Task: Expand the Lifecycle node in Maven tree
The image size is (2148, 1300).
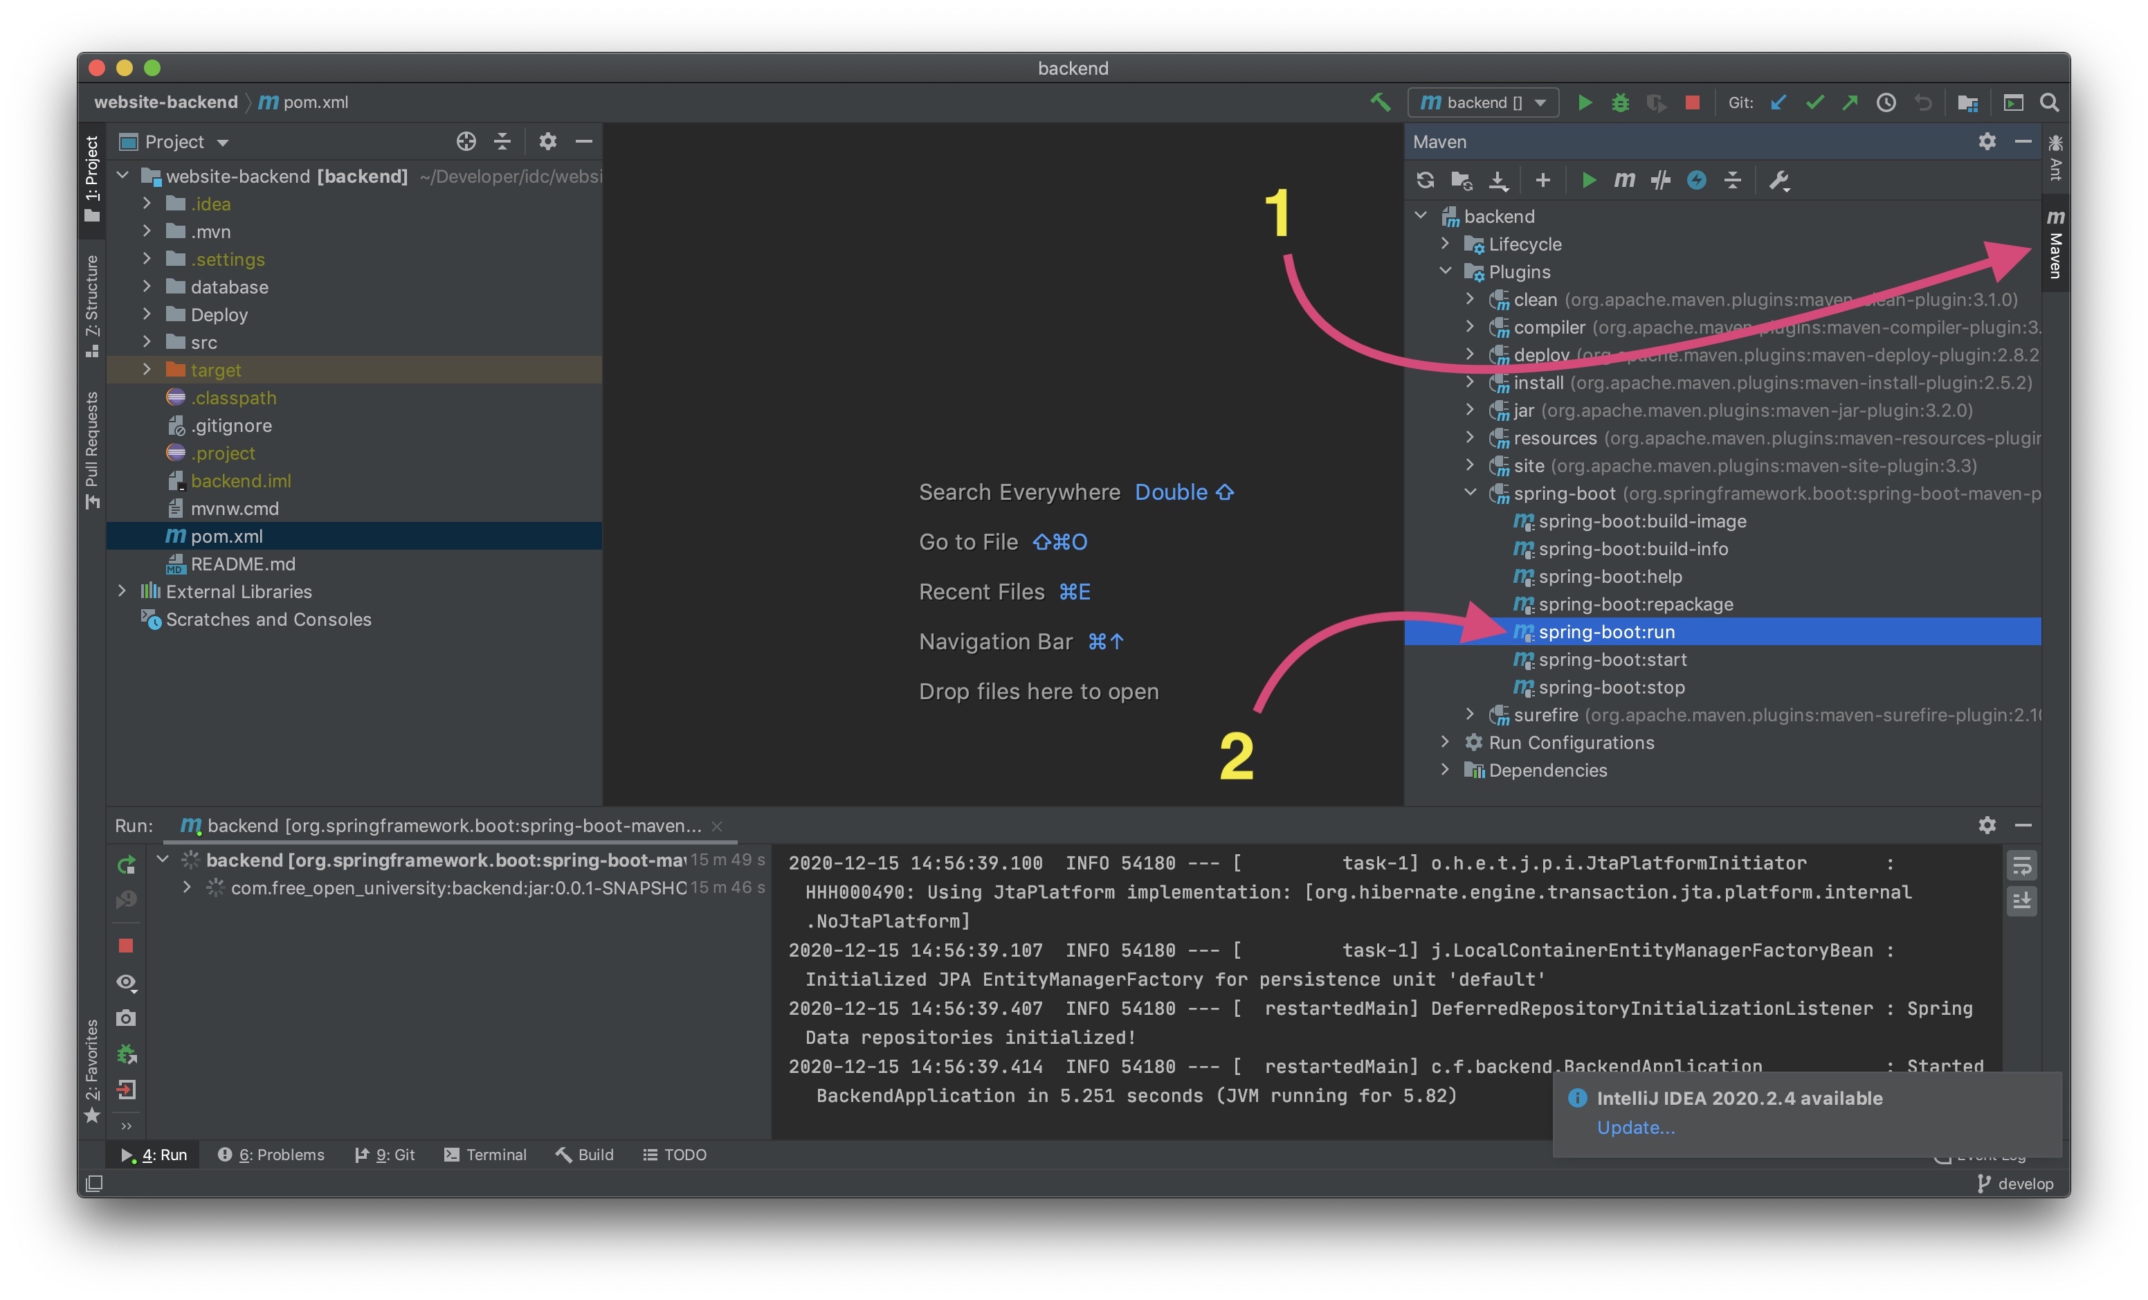Action: (1446, 244)
